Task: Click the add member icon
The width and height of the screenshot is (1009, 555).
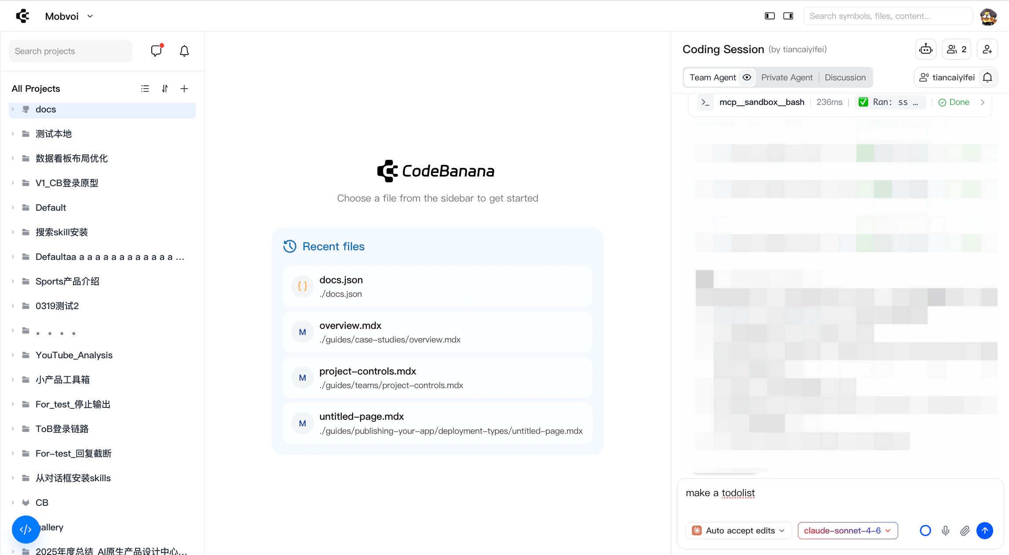Action: pyautogui.click(x=987, y=49)
